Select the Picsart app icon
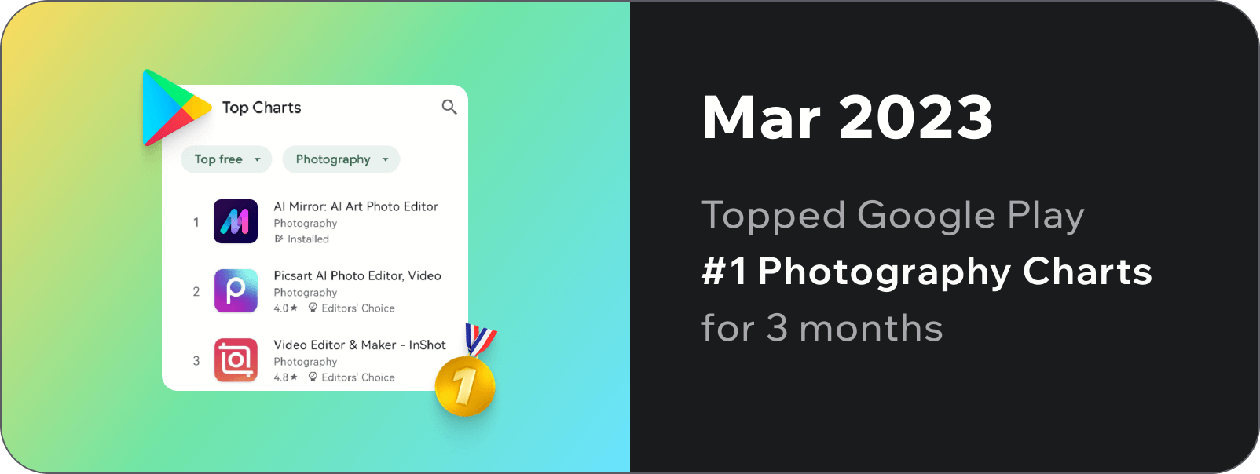 (x=236, y=290)
